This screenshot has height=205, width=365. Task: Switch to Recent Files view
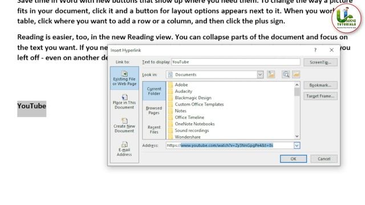coord(154,129)
